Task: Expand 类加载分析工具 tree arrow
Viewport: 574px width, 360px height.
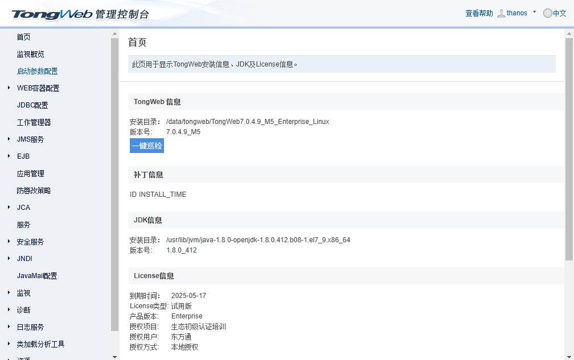Action: coord(9,344)
